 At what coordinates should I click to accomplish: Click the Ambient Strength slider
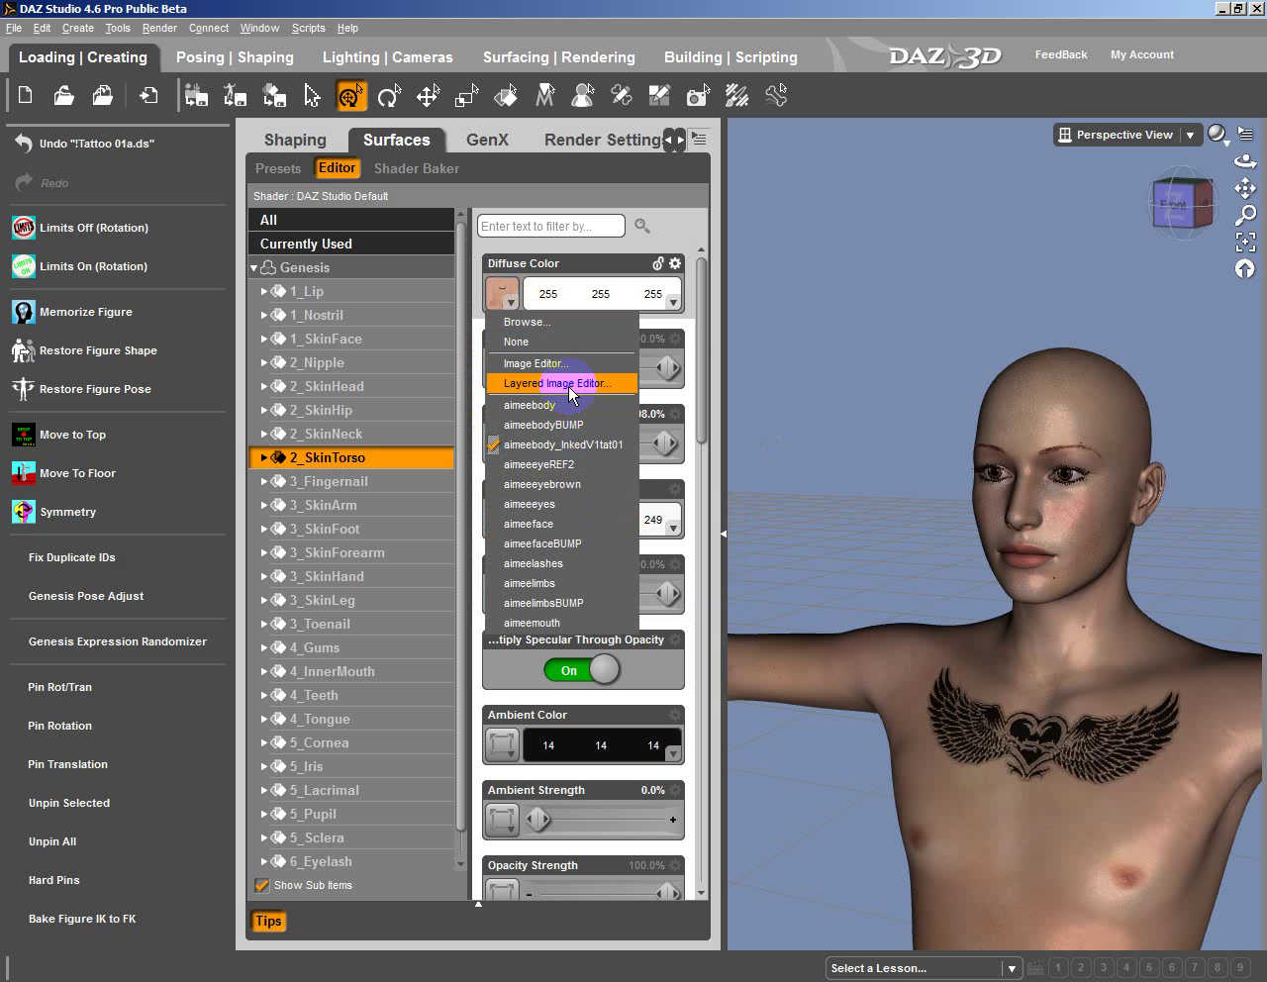602,820
